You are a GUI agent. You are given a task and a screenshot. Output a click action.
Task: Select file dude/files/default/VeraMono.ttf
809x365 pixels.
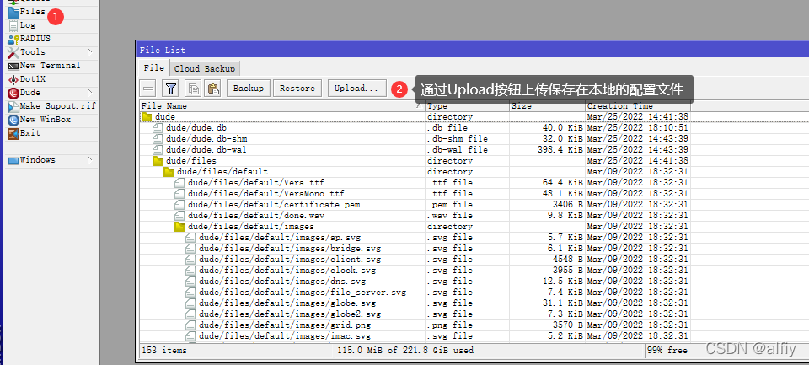click(415, 194)
